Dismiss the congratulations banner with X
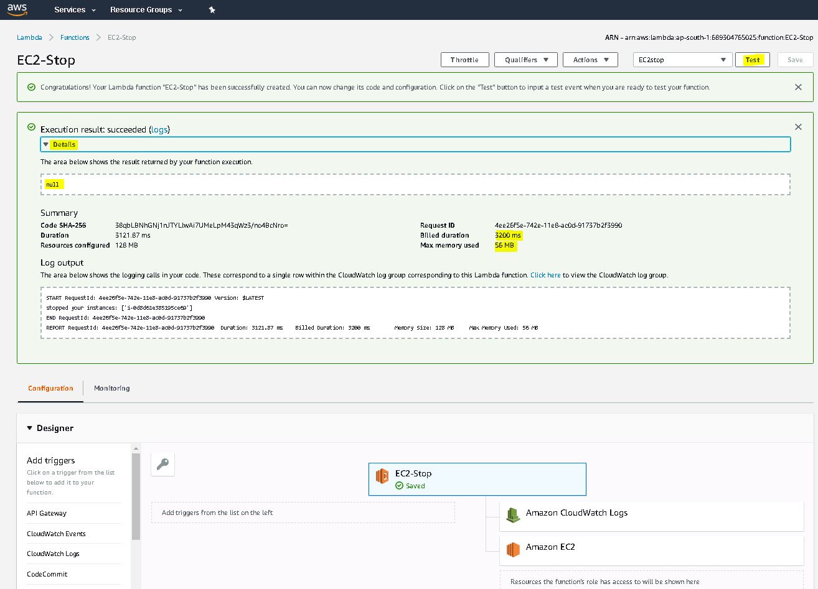This screenshot has width=818, height=589. (798, 87)
